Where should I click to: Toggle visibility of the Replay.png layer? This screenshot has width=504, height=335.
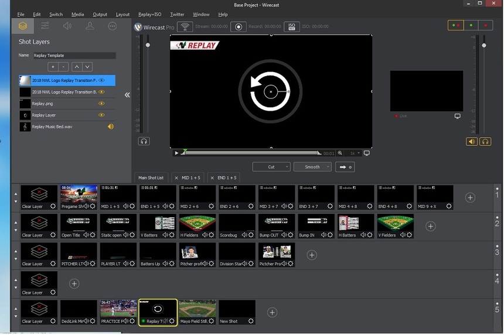point(101,104)
